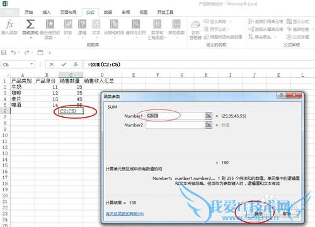Click the help ? button in dialog title bar

tap(281, 96)
